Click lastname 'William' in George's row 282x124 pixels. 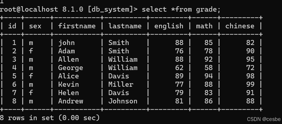[x=123, y=68]
